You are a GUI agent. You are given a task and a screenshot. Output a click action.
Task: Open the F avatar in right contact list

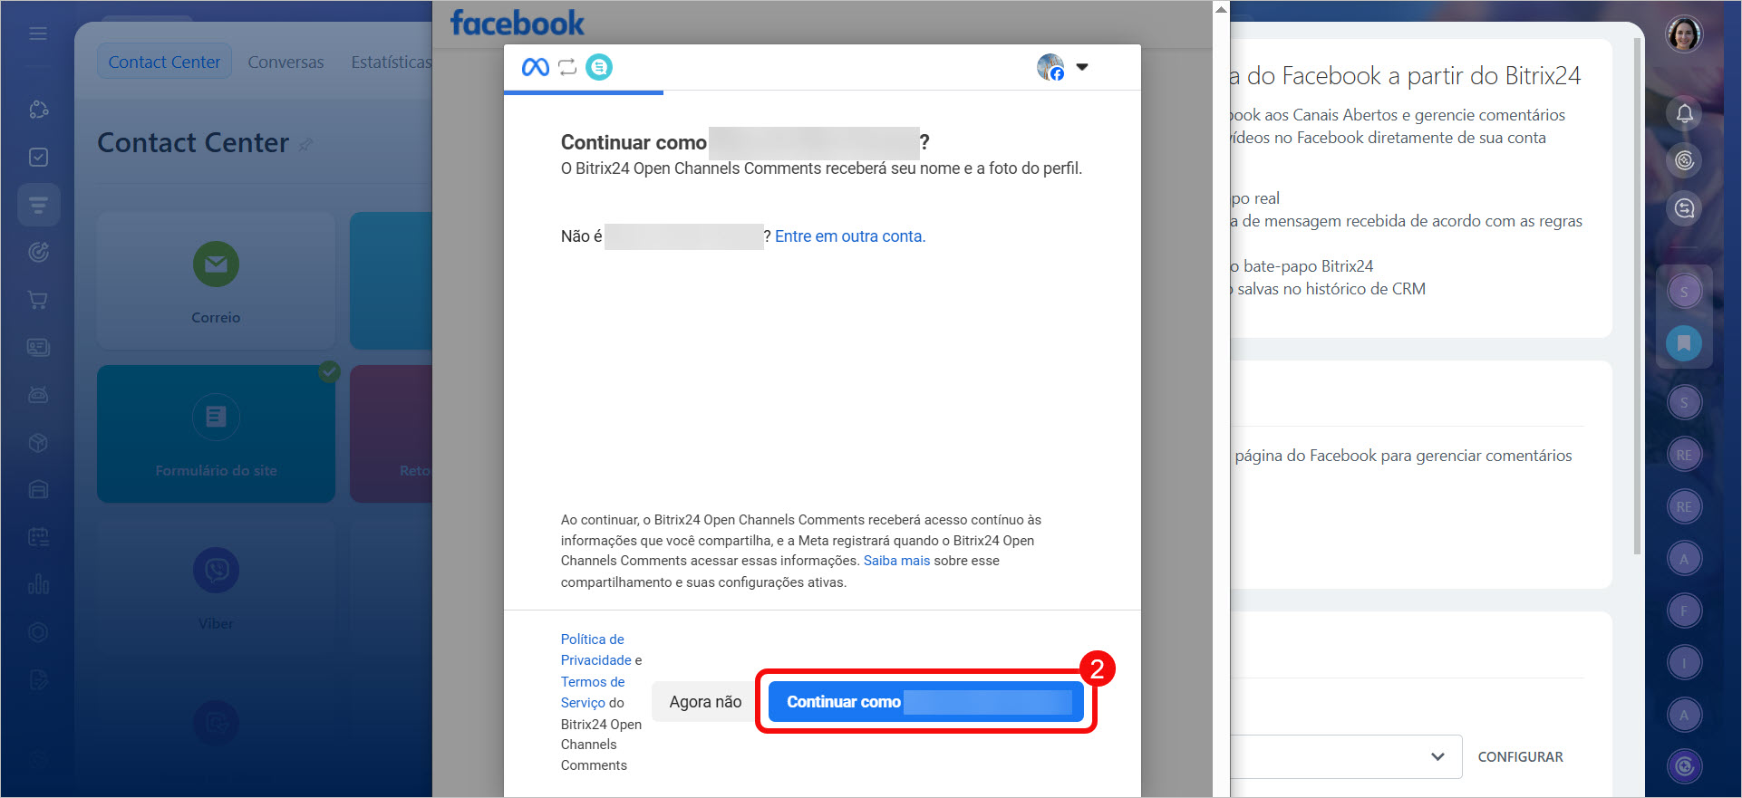(x=1684, y=611)
